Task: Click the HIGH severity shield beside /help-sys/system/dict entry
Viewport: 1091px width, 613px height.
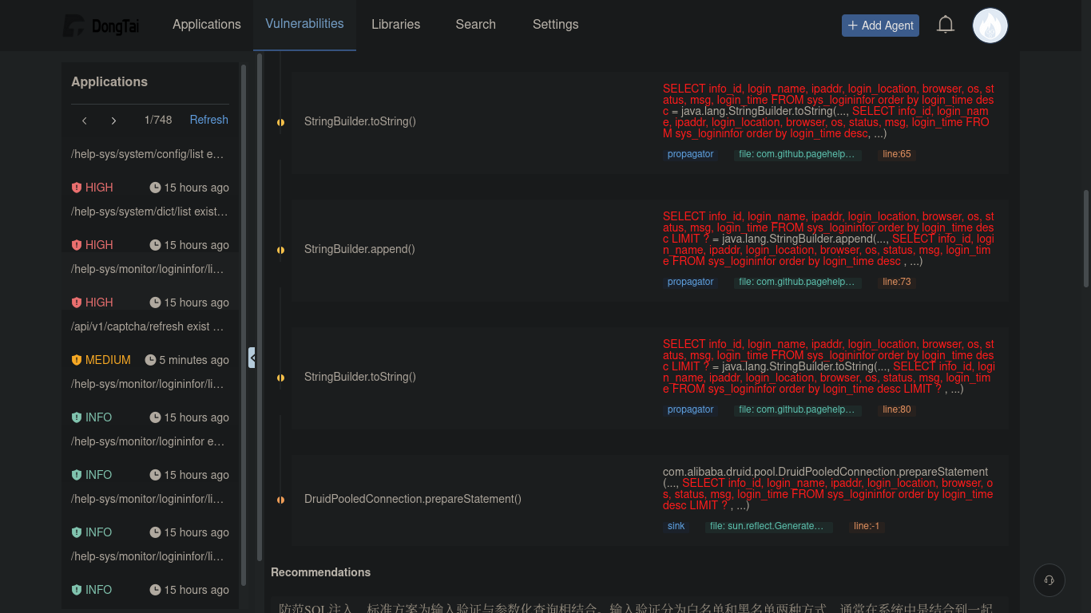Action: pos(76,244)
